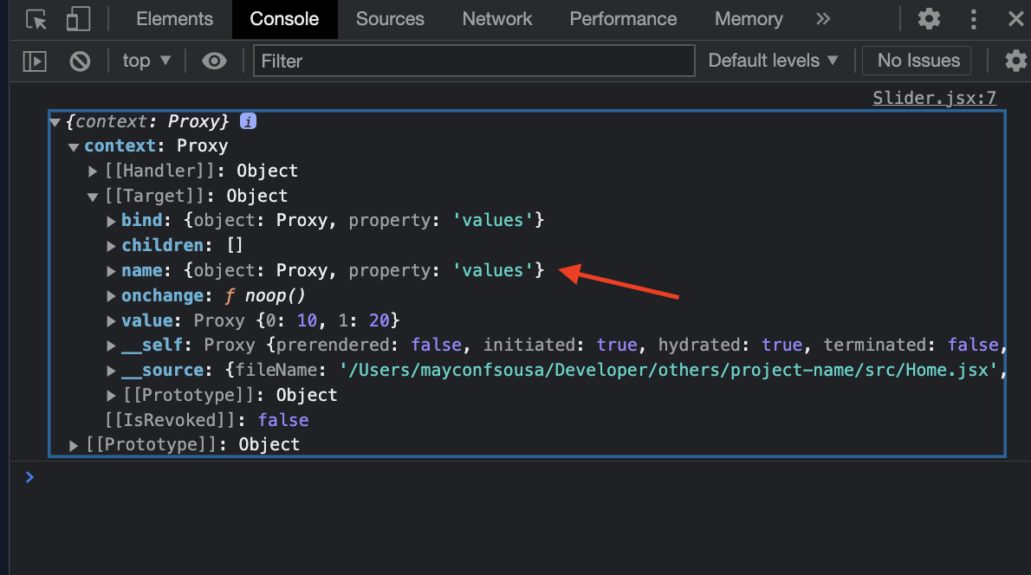1031x575 pixels.
Task: Expand the bind property
Action: (111, 221)
